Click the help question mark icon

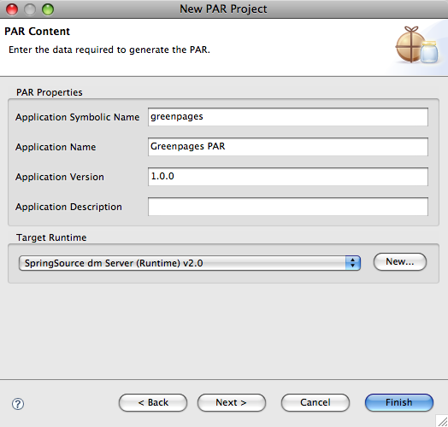[x=18, y=404]
